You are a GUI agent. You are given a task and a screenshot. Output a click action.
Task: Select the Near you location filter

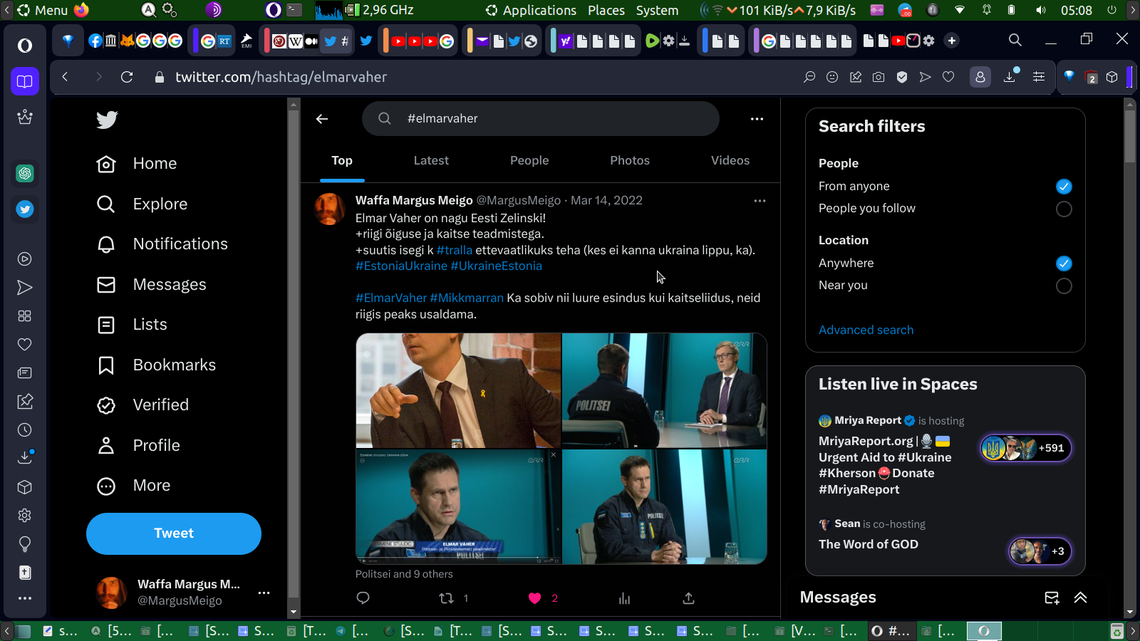[x=1064, y=286]
